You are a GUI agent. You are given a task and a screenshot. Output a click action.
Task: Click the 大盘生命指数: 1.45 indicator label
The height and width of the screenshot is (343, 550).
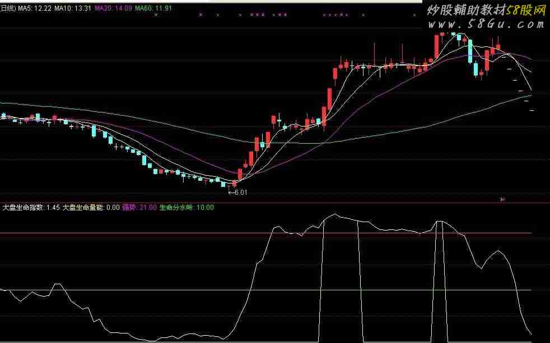coord(31,208)
